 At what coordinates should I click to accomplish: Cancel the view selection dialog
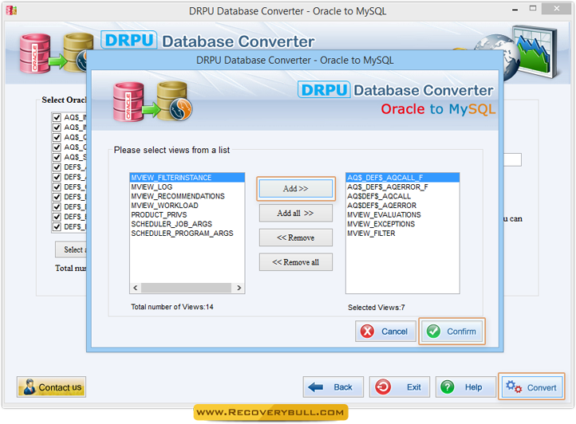[x=385, y=331]
